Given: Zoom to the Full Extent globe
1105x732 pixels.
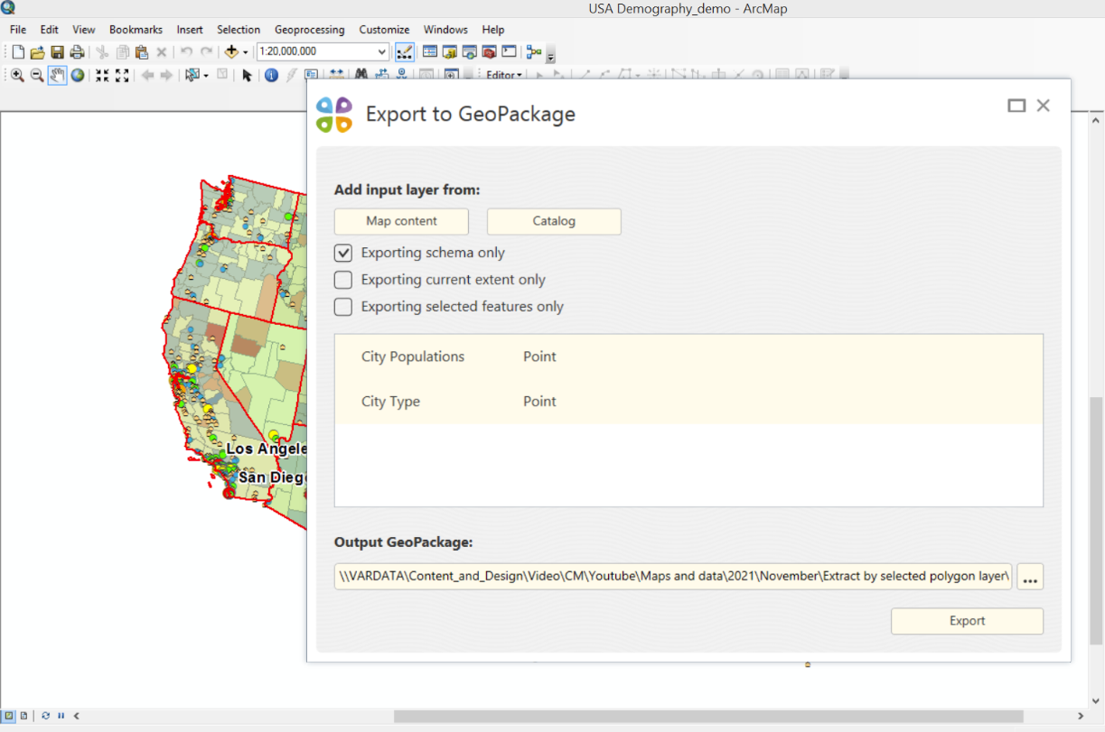Looking at the screenshot, I should (x=78, y=76).
